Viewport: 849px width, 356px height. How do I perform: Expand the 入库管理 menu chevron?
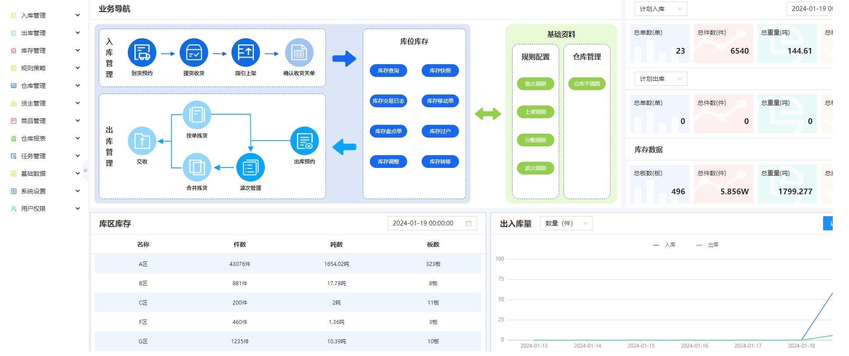point(78,15)
